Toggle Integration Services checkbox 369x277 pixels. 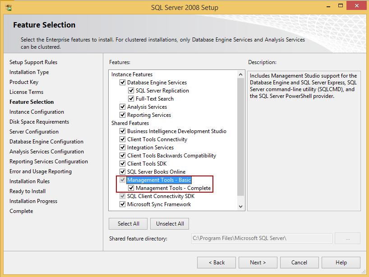tap(122, 148)
